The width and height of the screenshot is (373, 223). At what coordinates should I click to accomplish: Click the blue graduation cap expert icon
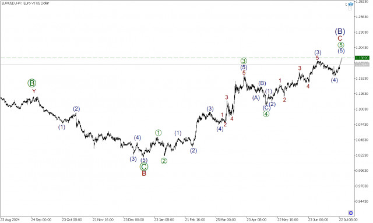coord(350,4)
